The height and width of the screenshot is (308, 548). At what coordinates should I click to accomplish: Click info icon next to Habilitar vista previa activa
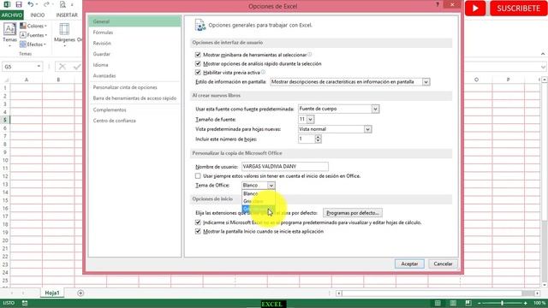(x=263, y=72)
